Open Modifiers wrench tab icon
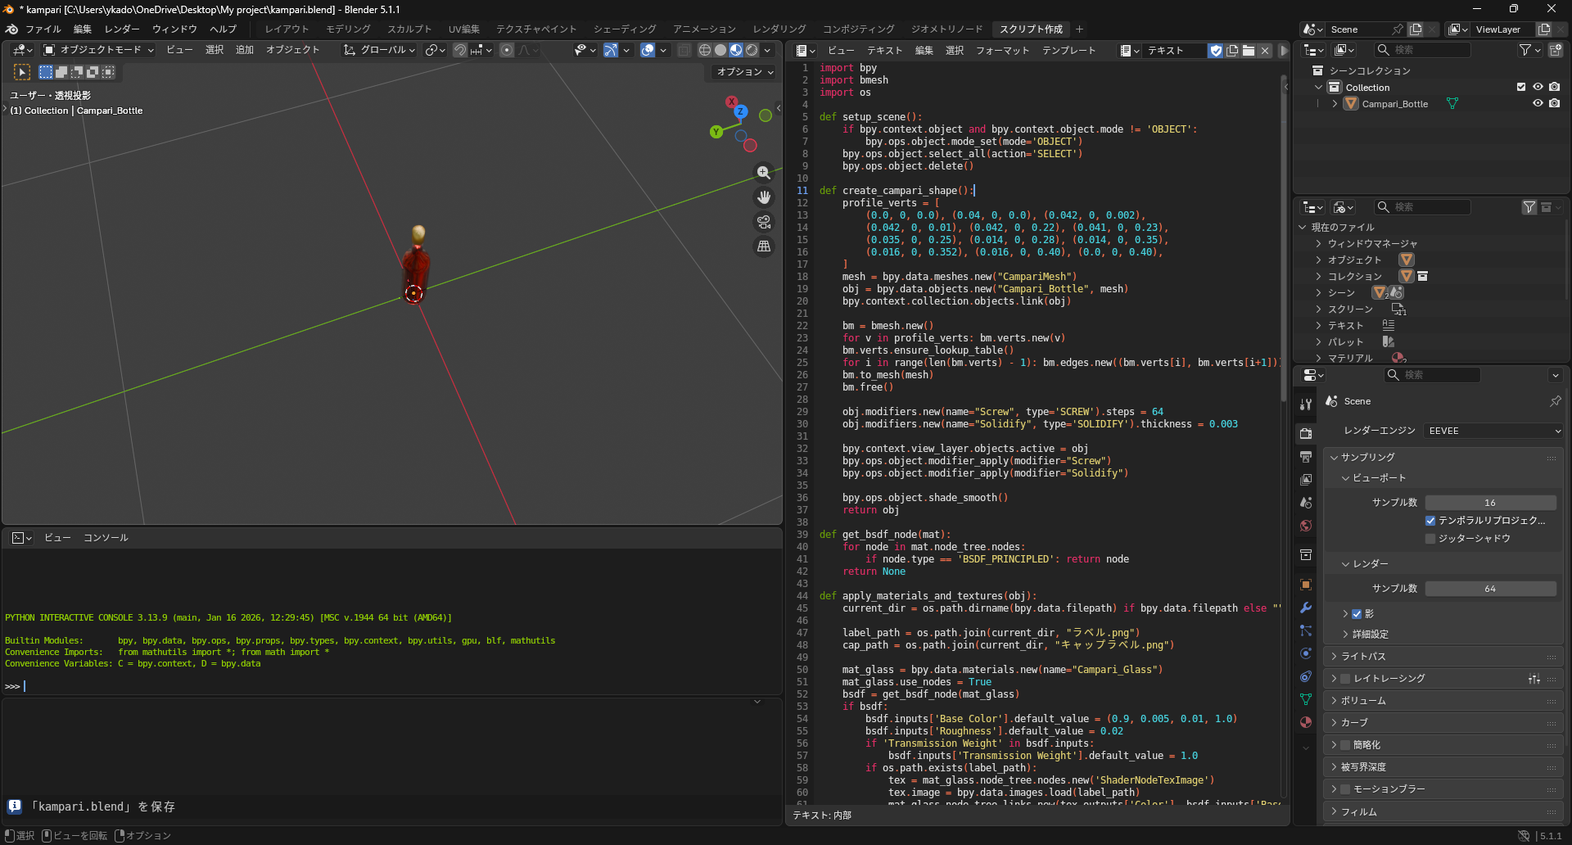Viewport: 1572px width, 845px height. point(1306,608)
